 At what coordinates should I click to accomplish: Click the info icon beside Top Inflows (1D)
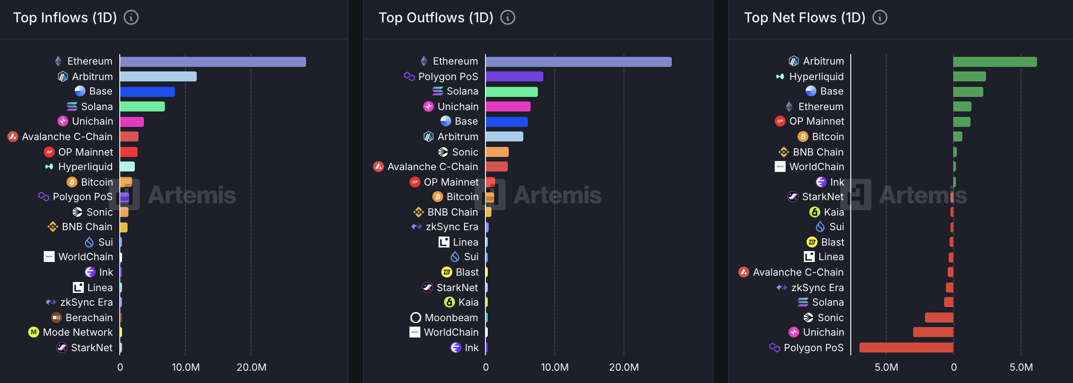[x=131, y=18]
